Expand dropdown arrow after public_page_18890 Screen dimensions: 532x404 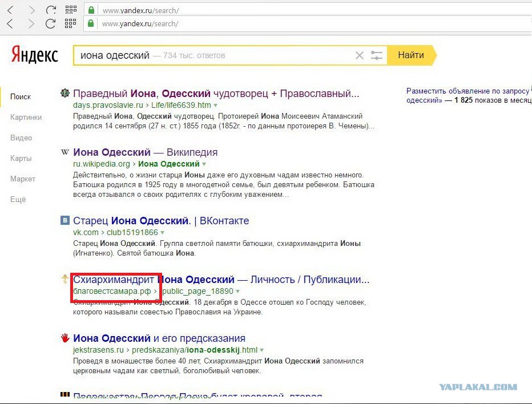(x=237, y=292)
